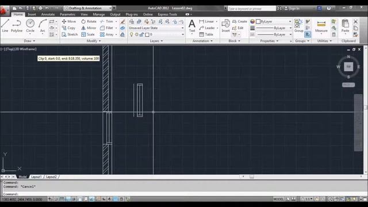Expand the Block panel
This screenshot has height=207, width=368.
pos(234,41)
